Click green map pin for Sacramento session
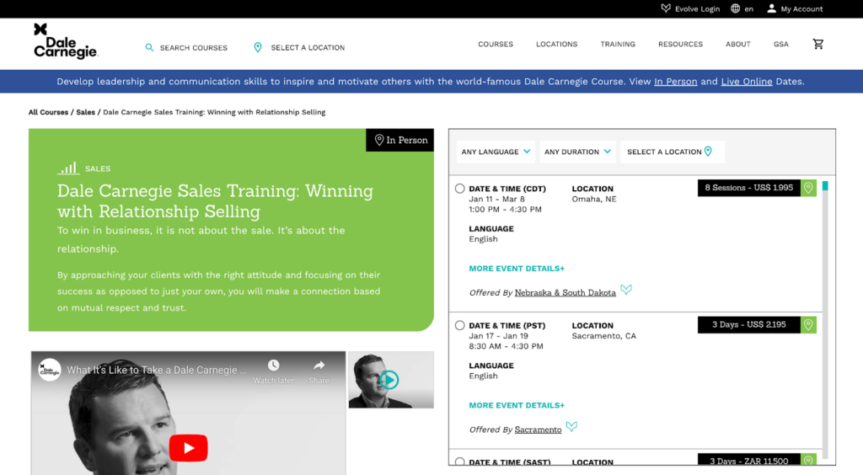 coord(808,325)
